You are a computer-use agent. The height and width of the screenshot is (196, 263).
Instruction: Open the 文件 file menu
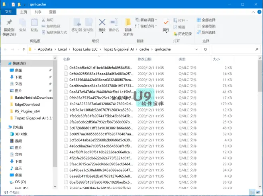pos(8,12)
